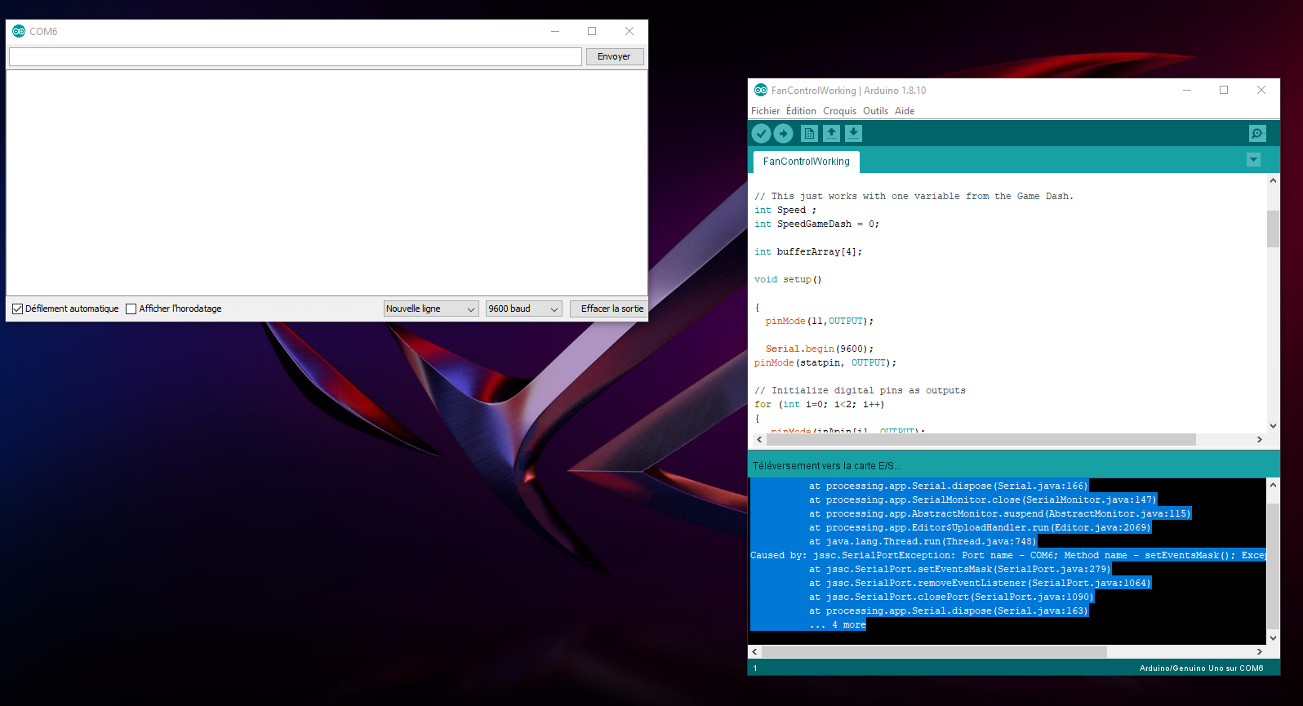Open the Nouvelle ligne line-ending dropdown

431,309
